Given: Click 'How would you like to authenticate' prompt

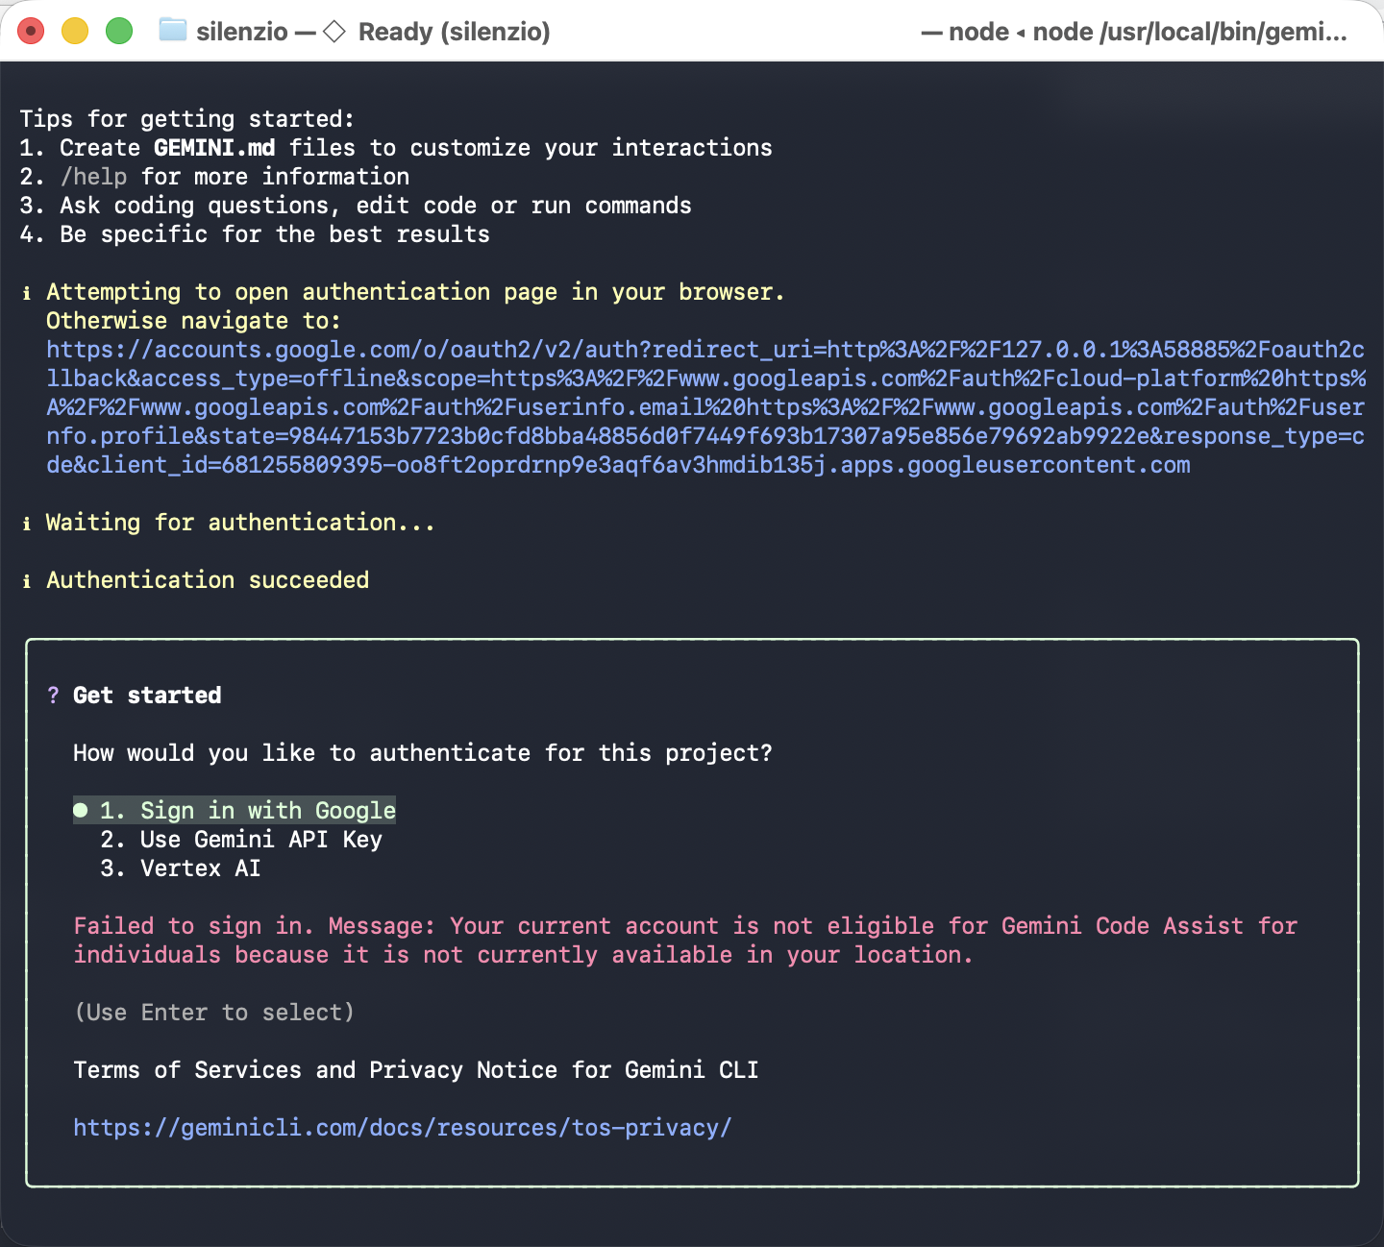Looking at the screenshot, I should tap(423, 753).
